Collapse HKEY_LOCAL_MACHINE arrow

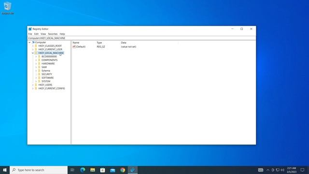point(33,53)
